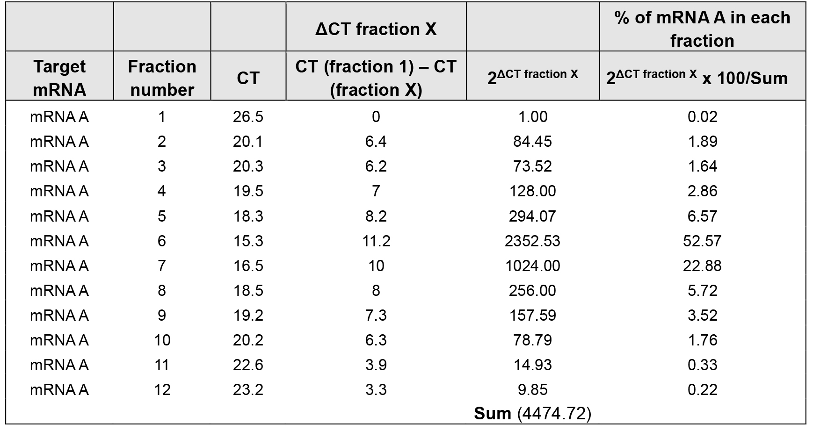Click the 'Target mRNA' column header
Screen dimensions: 813x431
tap(59, 78)
